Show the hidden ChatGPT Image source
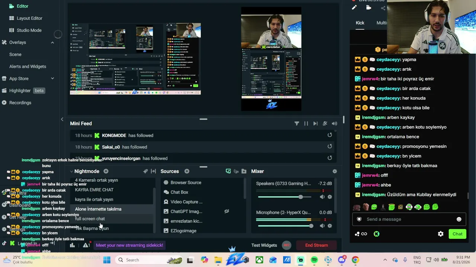The height and width of the screenshot is (267, 476). [x=226, y=212]
